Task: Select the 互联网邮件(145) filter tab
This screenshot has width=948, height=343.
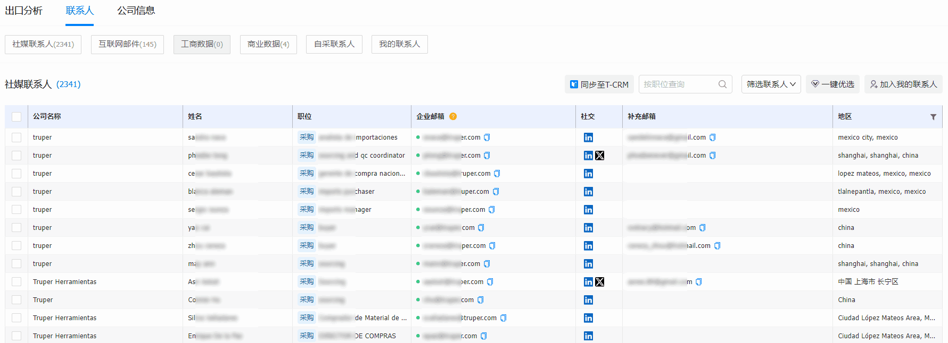Action: [127, 44]
